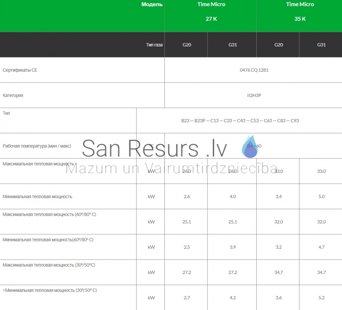The image size is (342, 310).
Task: Click G31 gas type under 27 K
Action: click(x=233, y=45)
